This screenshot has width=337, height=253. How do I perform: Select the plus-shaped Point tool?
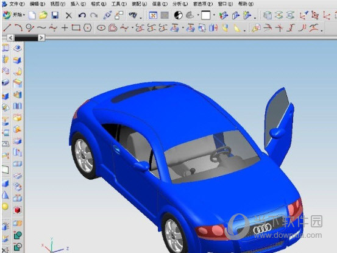pyautogui.click(x=65, y=27)
